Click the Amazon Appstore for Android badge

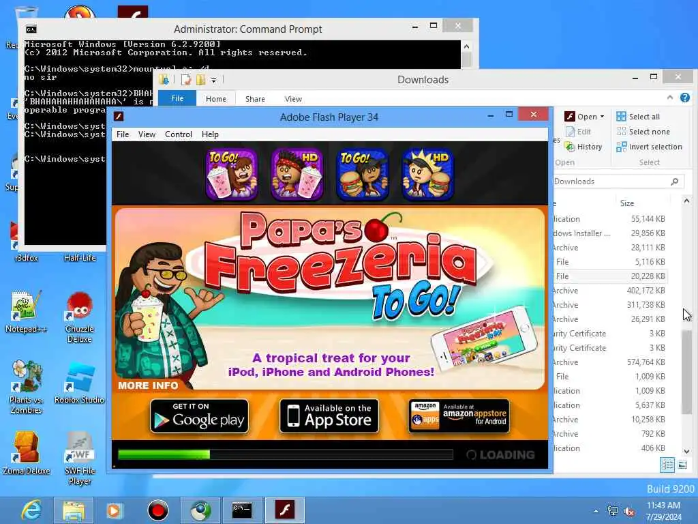(x=459, y=416)
